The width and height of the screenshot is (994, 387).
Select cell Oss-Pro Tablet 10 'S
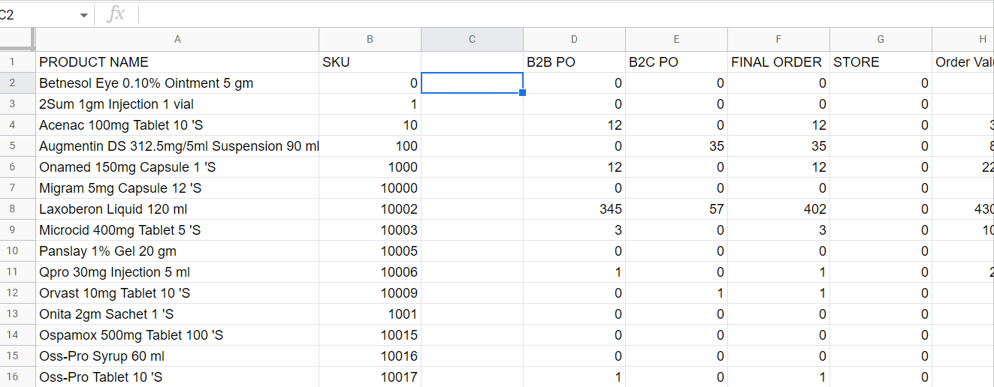point(177,377)
